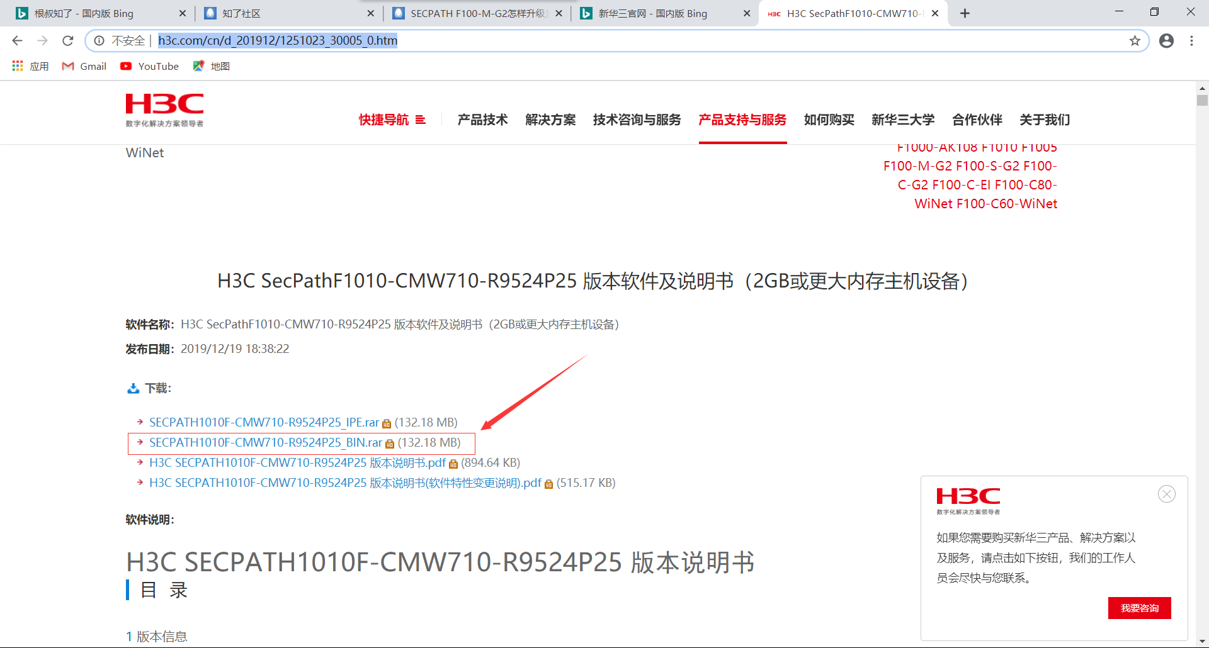Click the lock icon beside the BIN.rar file

(390, 444)
